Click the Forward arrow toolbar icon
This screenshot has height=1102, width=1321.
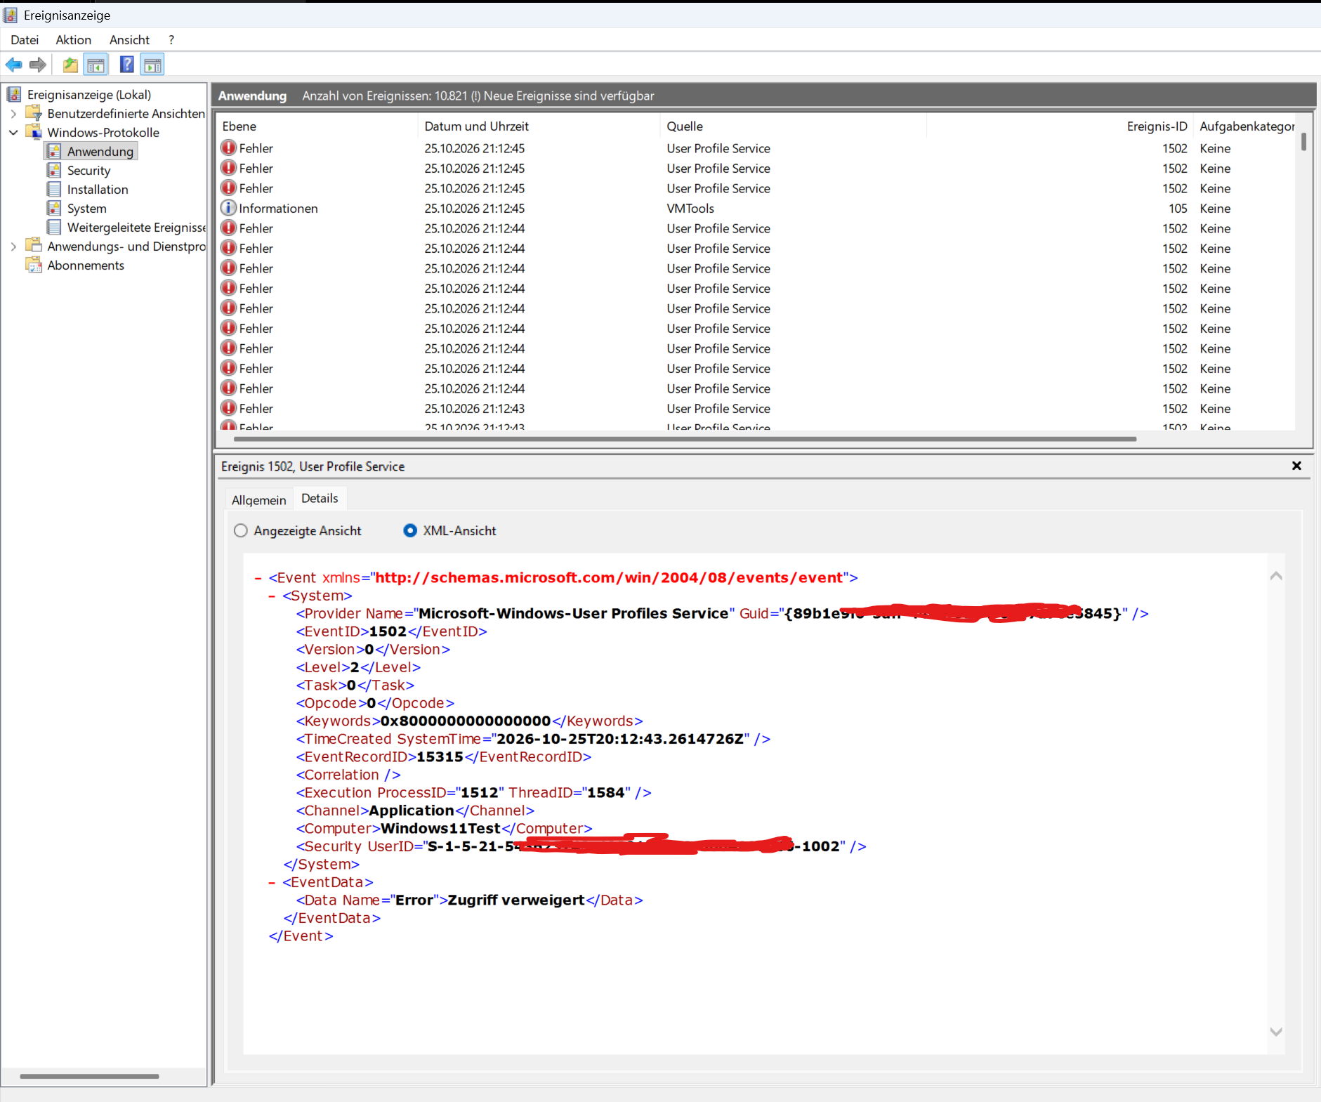pos(38,65)
